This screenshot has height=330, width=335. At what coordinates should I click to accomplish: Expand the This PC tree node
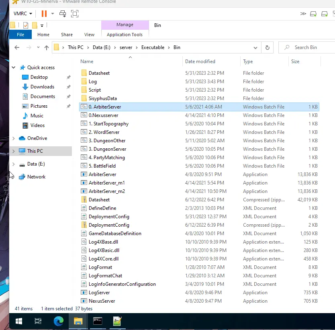(14, 151)
